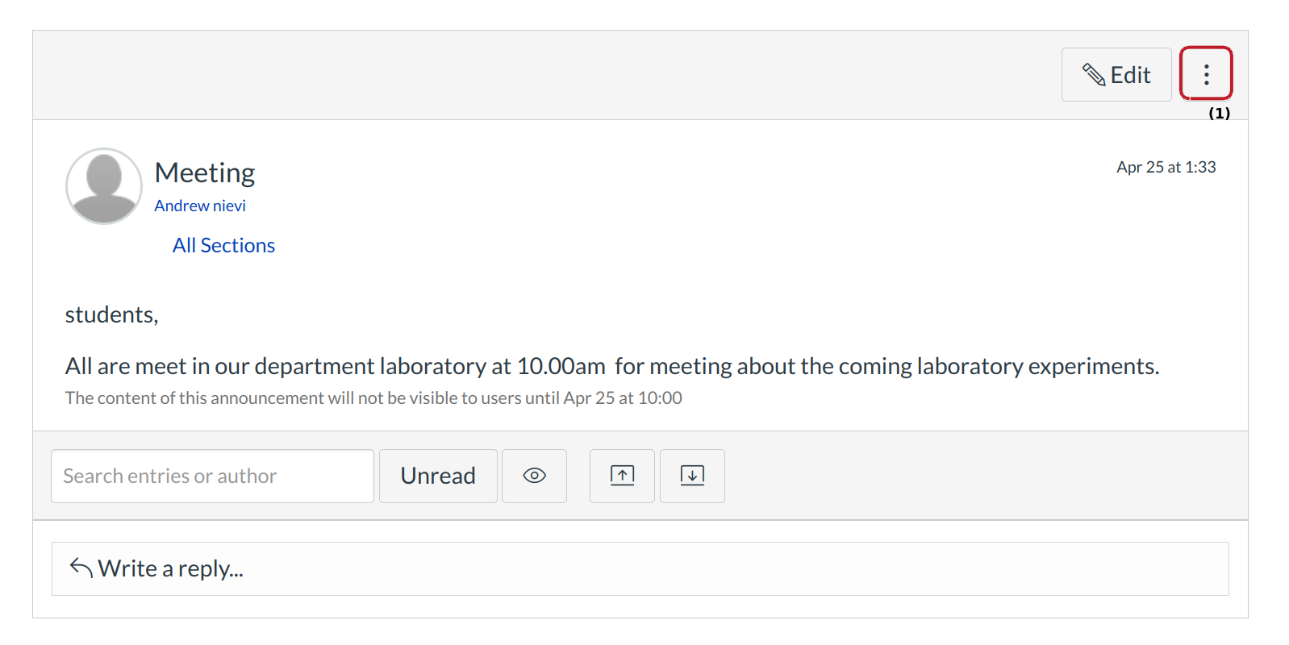Open the All Sections view

pos(223,244)
